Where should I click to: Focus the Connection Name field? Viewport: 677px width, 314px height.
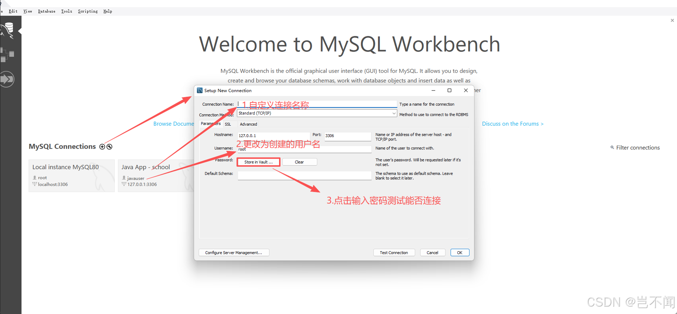coord(317,104)
